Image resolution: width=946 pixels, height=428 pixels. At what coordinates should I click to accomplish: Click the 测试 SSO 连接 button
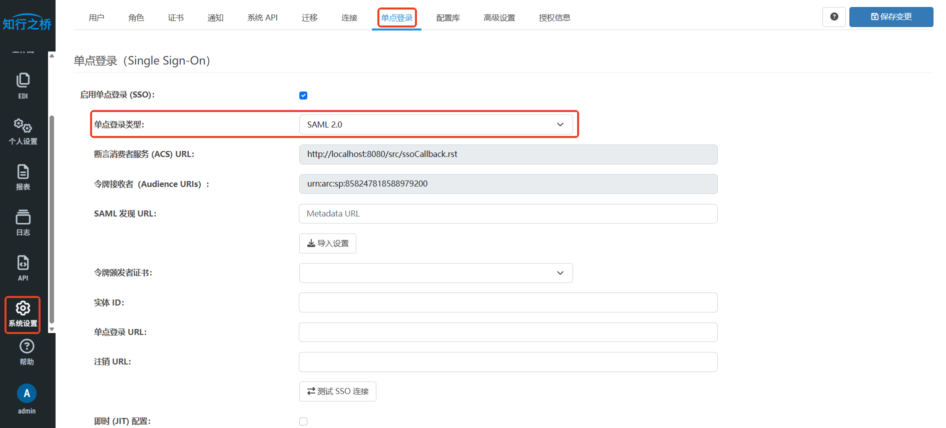338,391
